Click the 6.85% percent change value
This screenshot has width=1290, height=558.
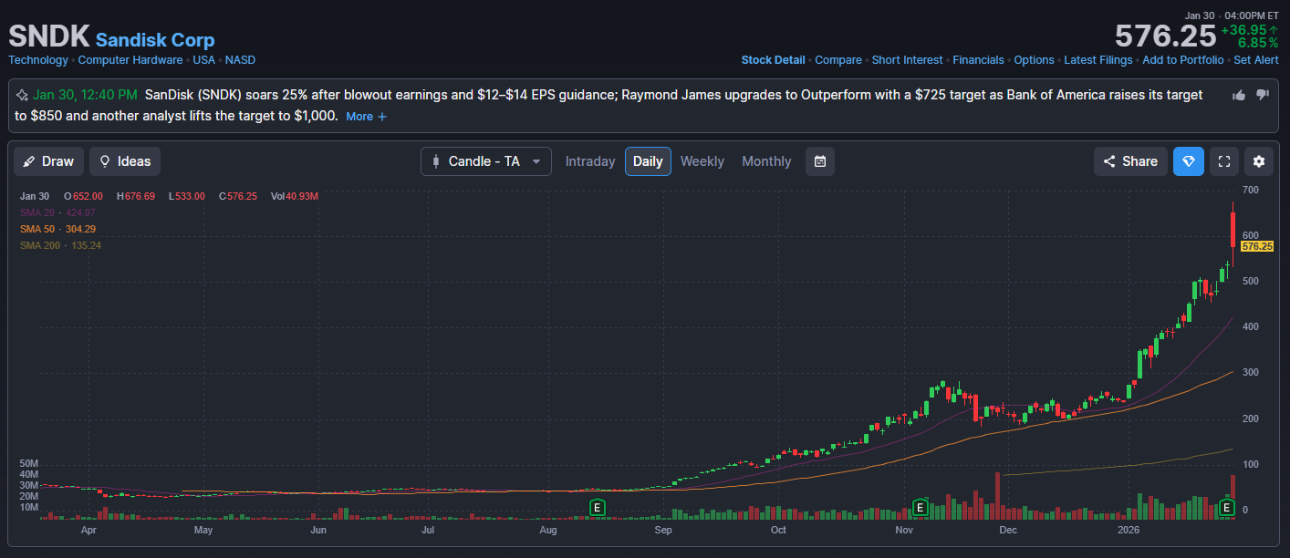pos(1258,43)
